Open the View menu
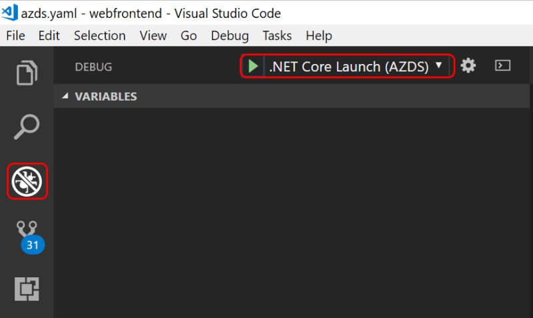Screen dimensions: 533x318 click(x=153, y=35)
